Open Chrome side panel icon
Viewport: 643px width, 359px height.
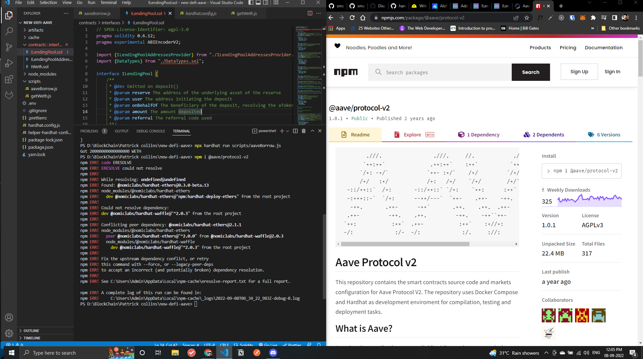pos(615,18)
